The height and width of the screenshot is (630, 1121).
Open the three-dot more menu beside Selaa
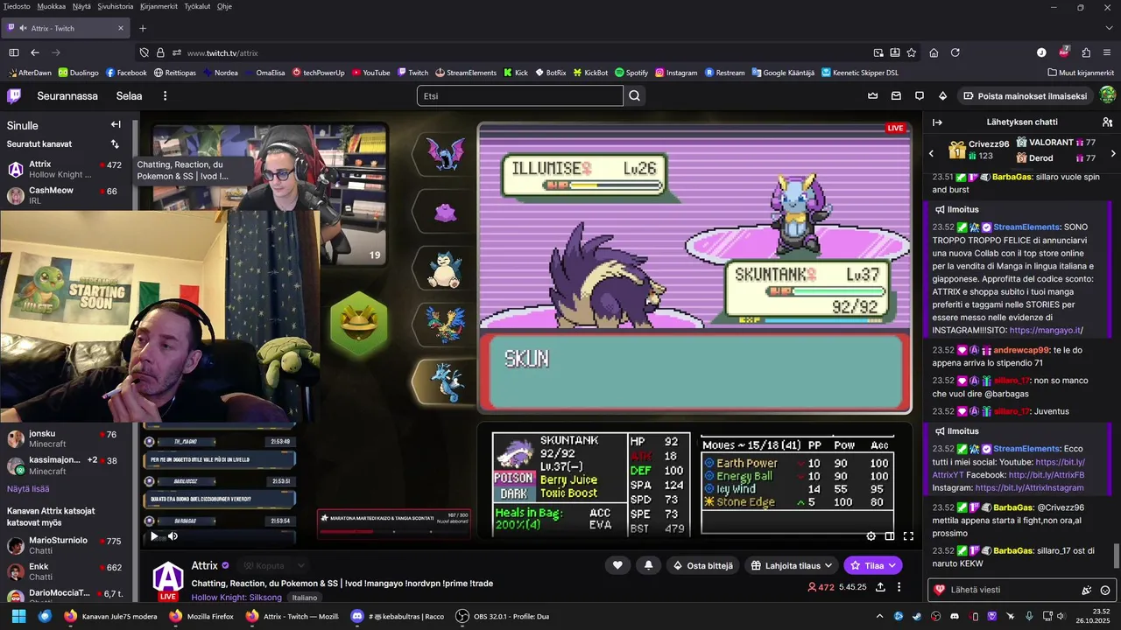165,95
